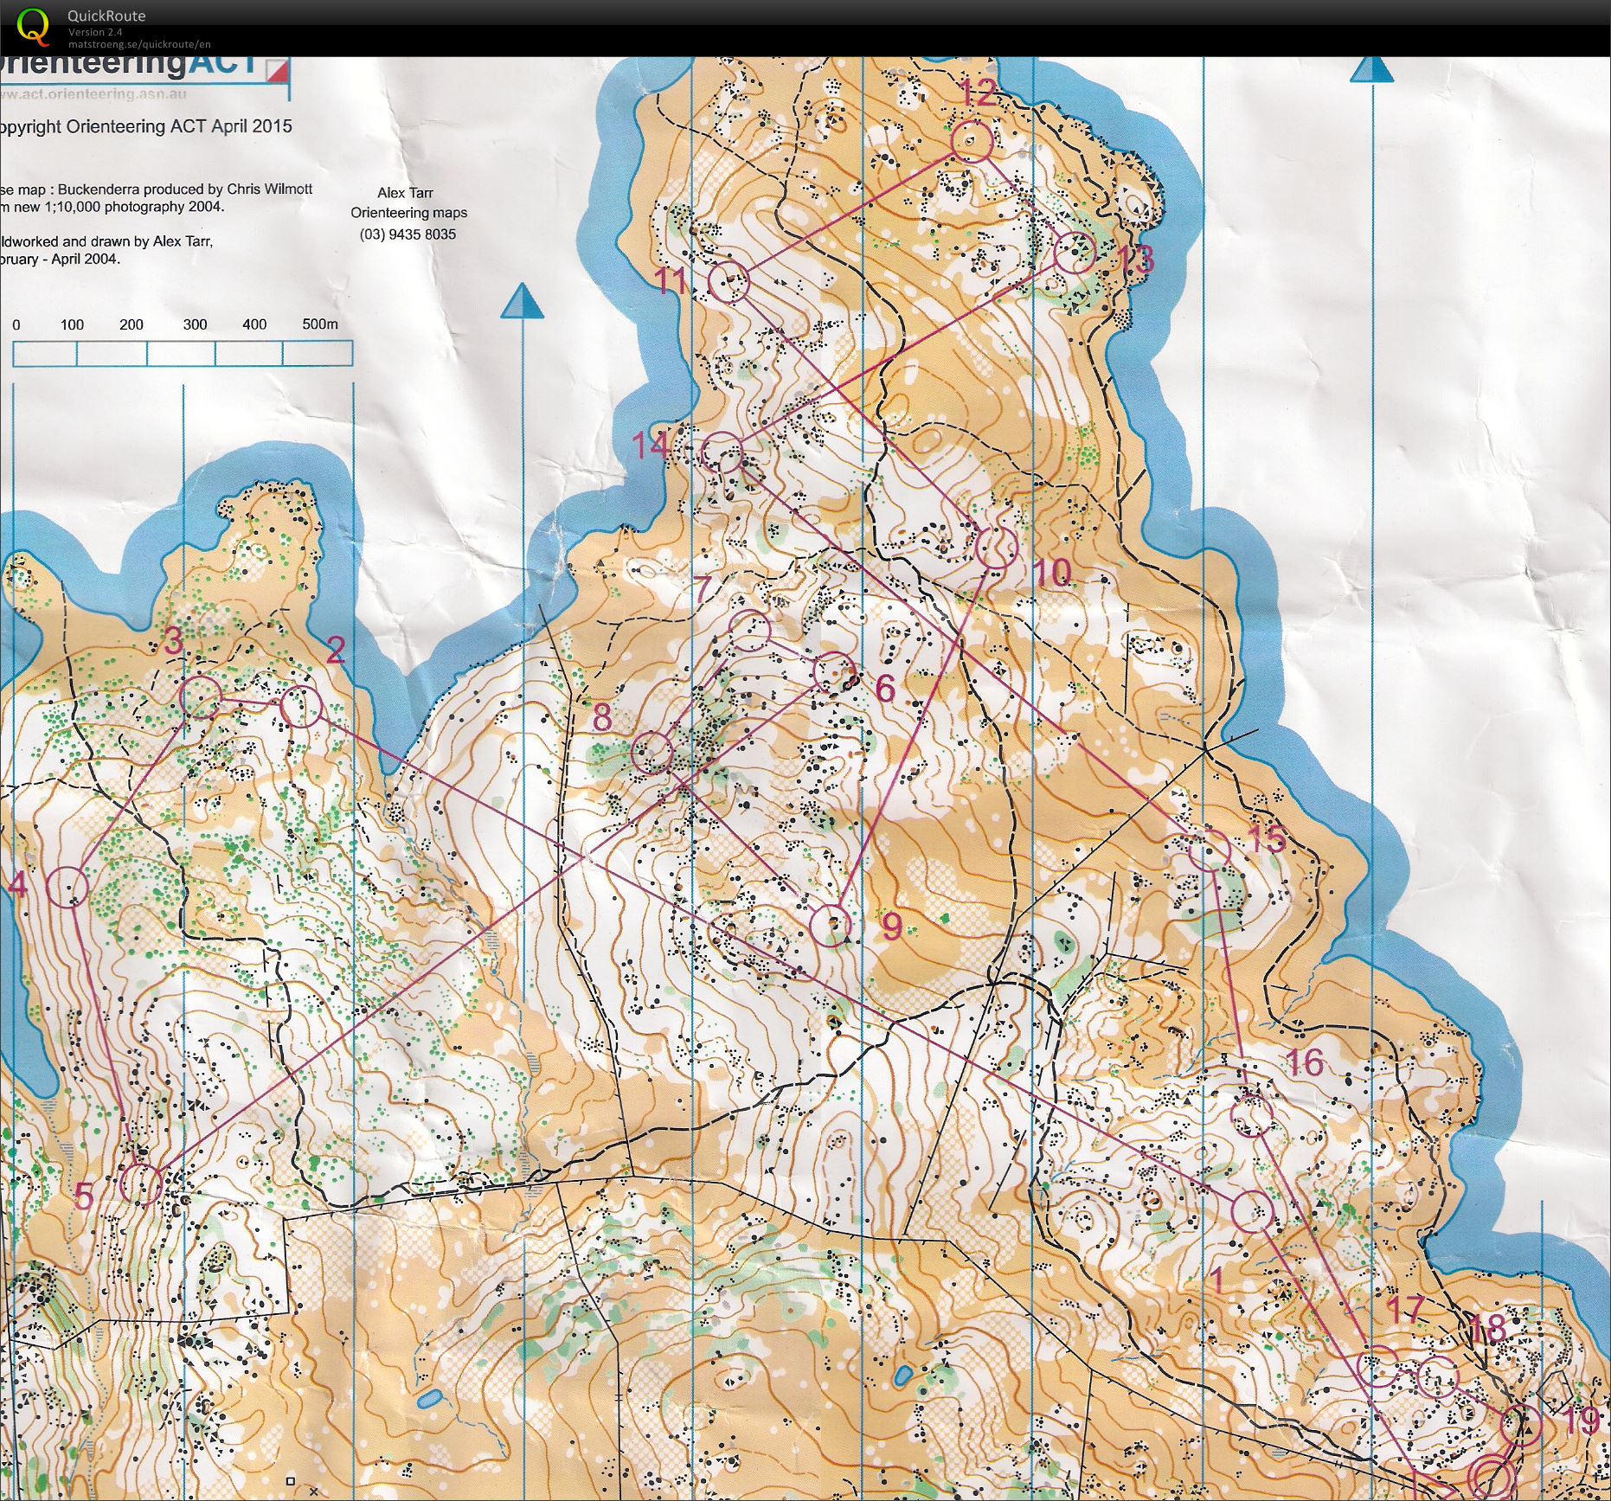Click the QuickRoute 'Q' logo icon
This screenshot has height=1501, width=1611.
click(x=32, y=24)
